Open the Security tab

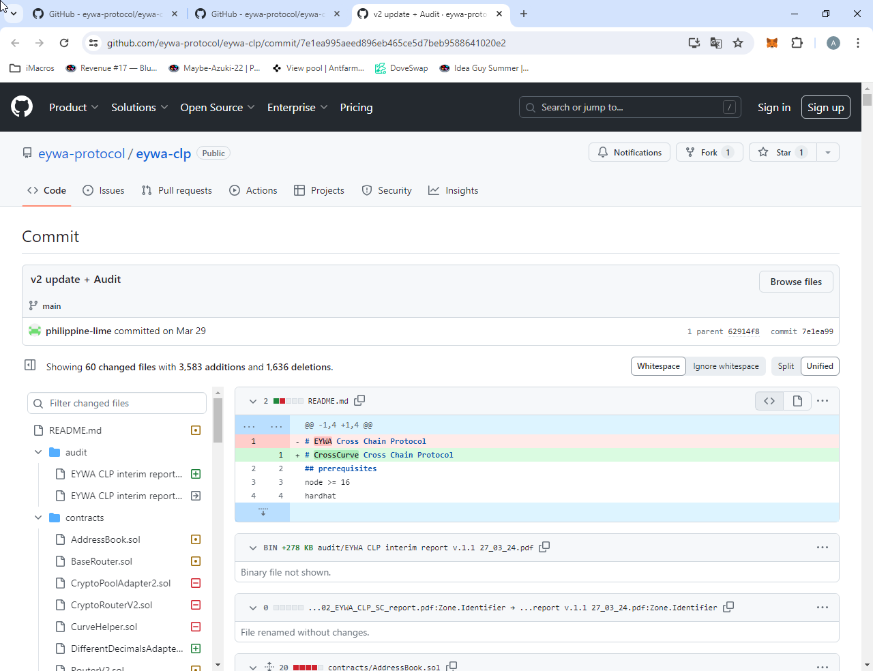(x=387, y=190)
